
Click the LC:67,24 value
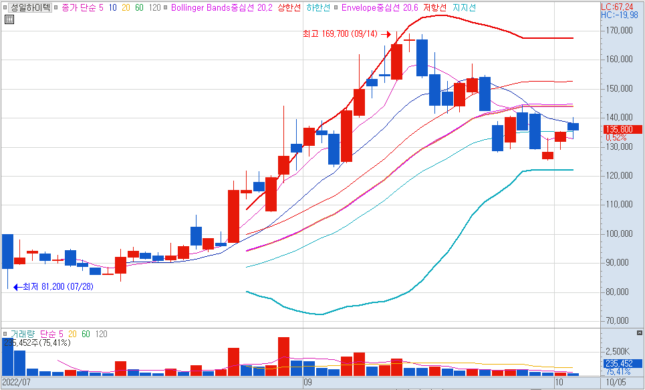coord(617,7)
